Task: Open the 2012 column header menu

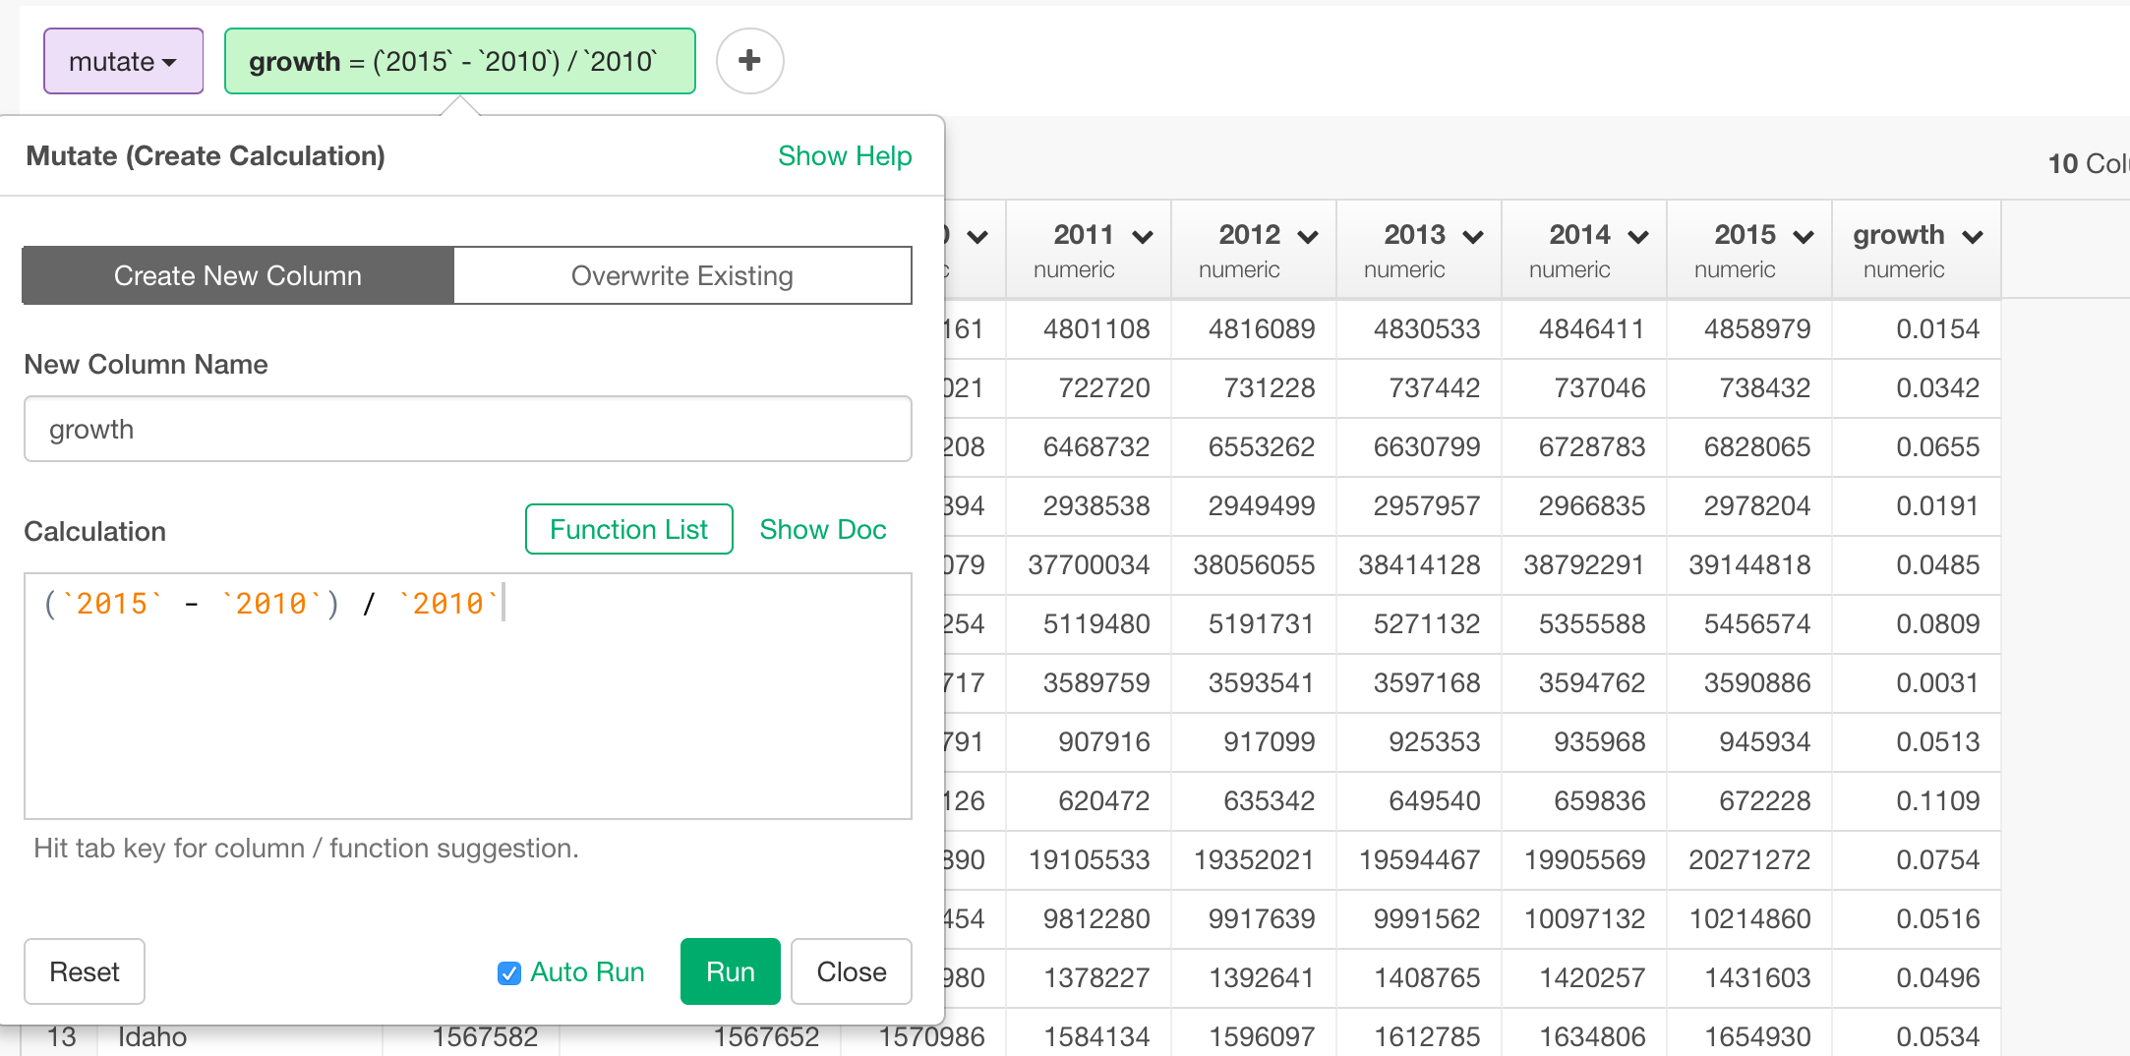Action: tap(1308, 236)
